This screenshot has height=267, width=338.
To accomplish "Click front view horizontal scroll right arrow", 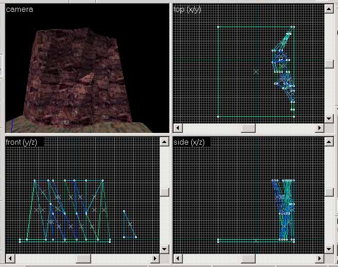I will coord(154,258).
